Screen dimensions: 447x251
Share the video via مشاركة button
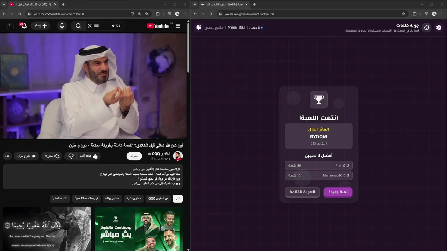(x=52, y=156)
